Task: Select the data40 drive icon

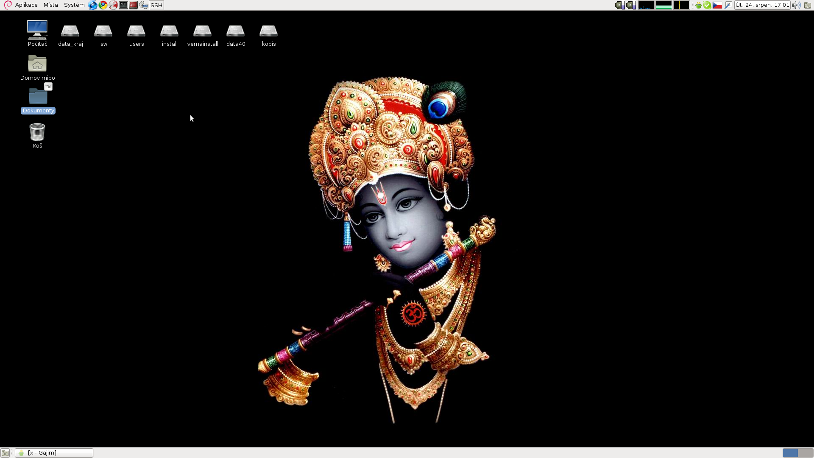Action: [x=236, y=36]
